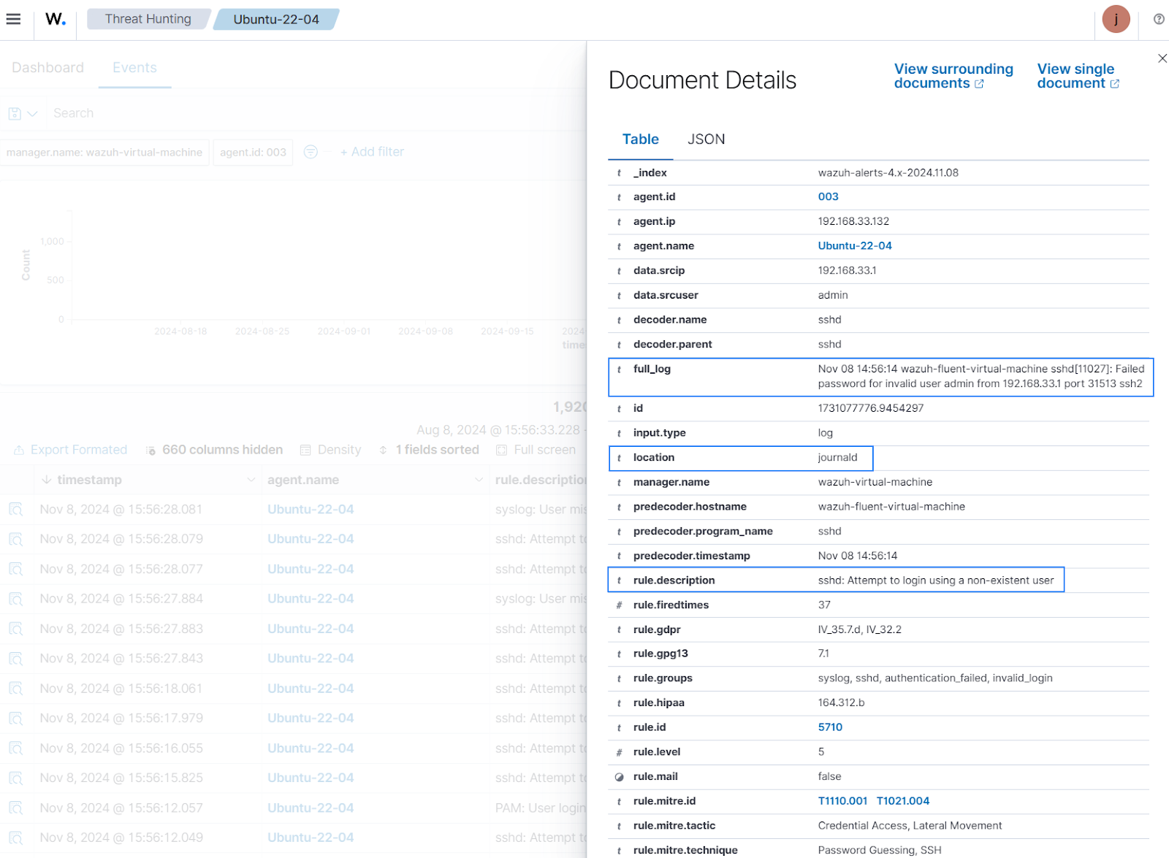Screen dimensions: 1169x858
Task: Open the user avatar j menu
Action: point(1116,19)
